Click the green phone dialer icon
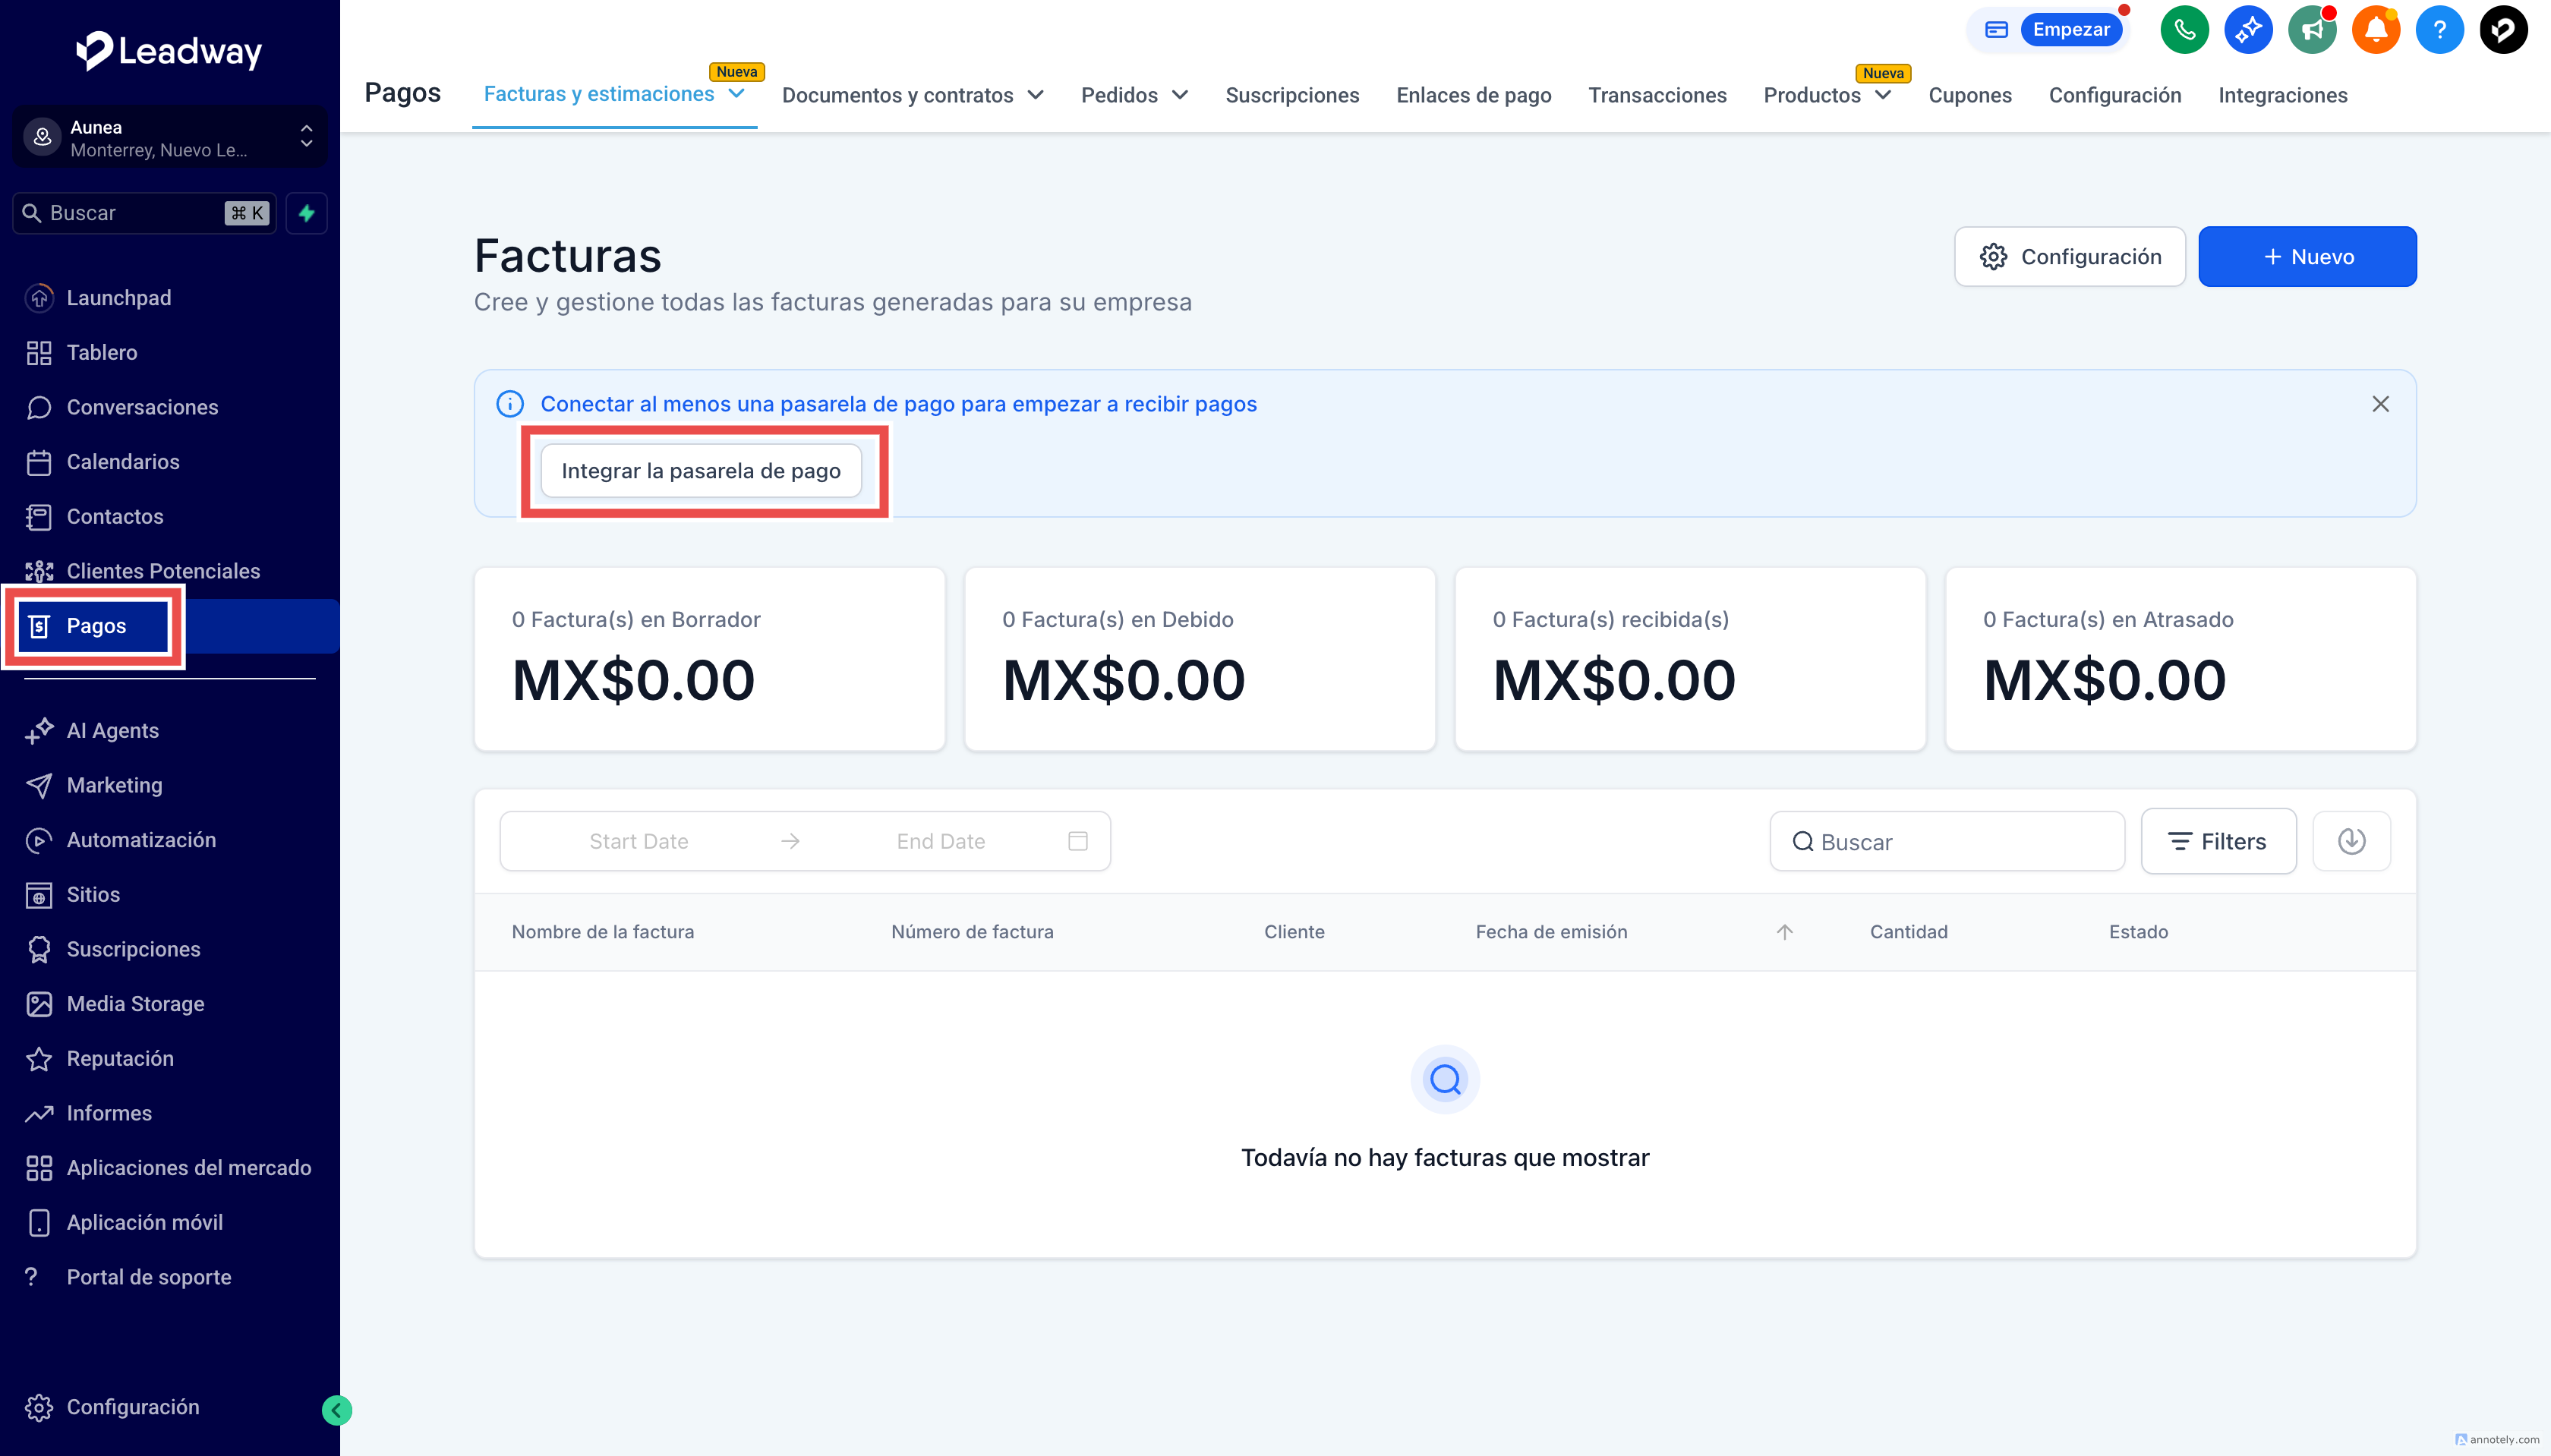Viewport: 2551px width, 1456px height. 2184,30
